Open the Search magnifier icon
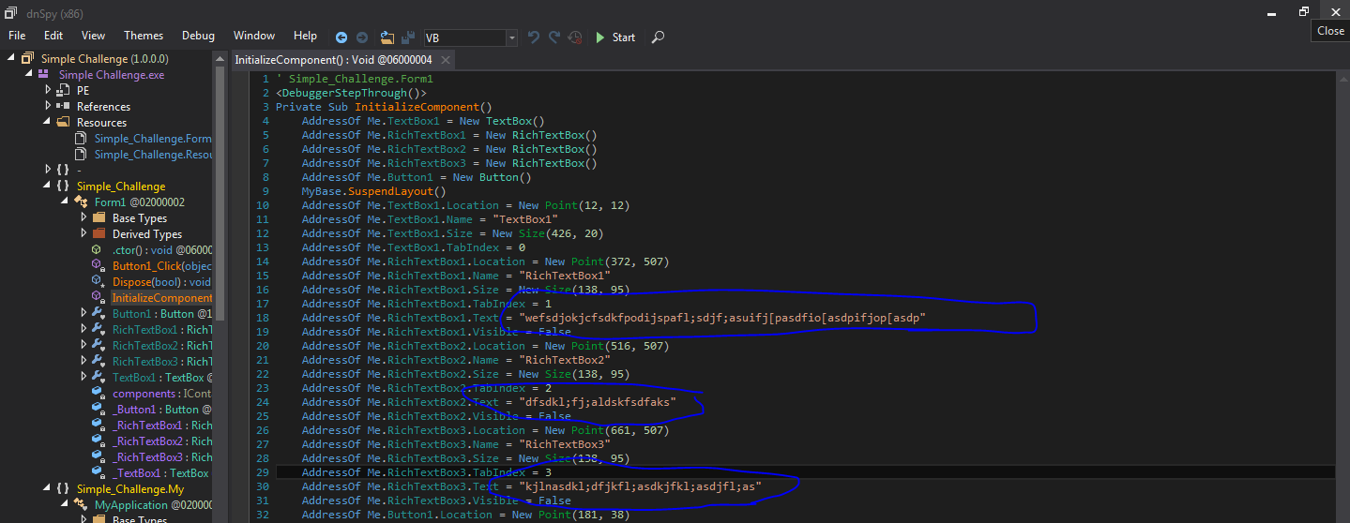Image resolution: width=1350 pixels, height=523 pixels. (658, 37)
